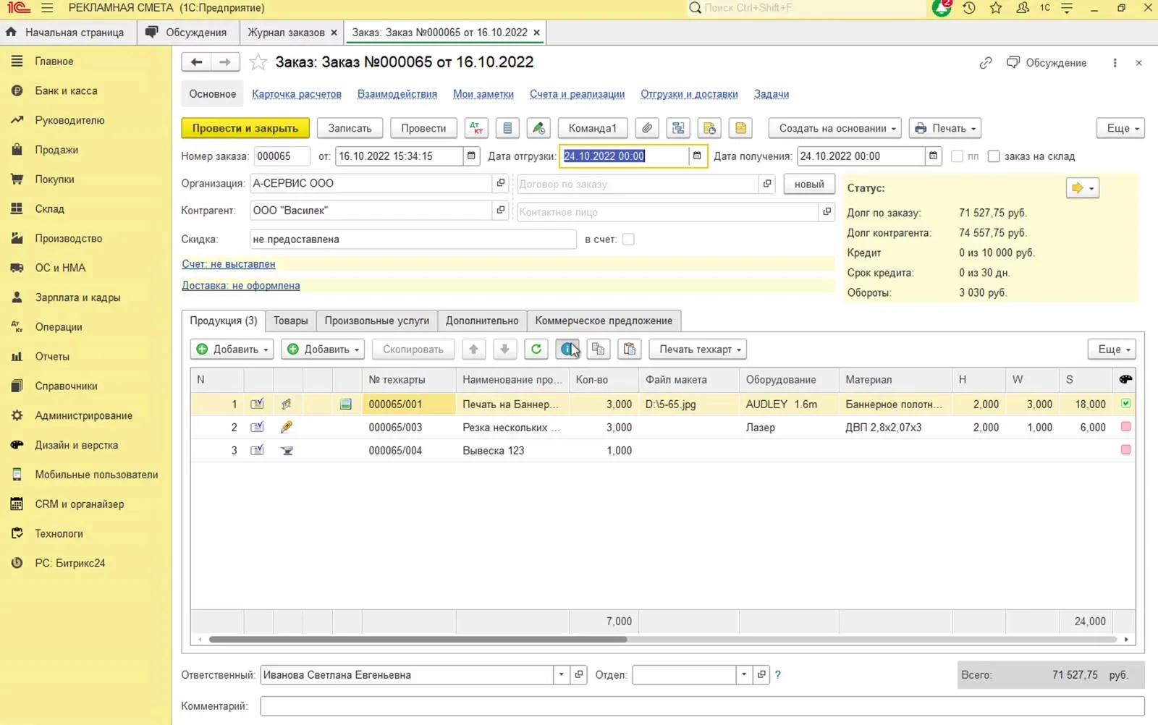Toggle green status checkbox in row 1
Screen dimensions: 1158x725
[x=1125, y=404]
